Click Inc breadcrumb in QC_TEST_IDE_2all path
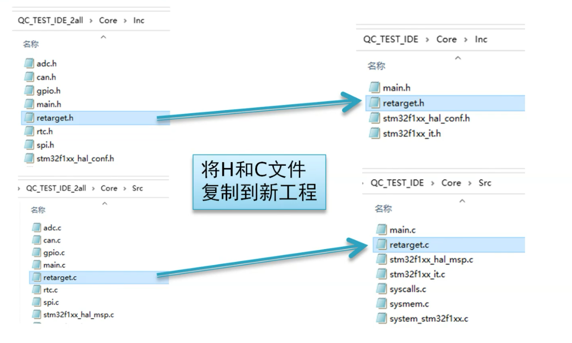This screenshot has height=343, width=572. tap(139, 20)
